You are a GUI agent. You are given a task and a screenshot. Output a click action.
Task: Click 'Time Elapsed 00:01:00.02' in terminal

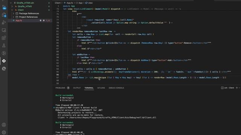[x=69, y=132]
